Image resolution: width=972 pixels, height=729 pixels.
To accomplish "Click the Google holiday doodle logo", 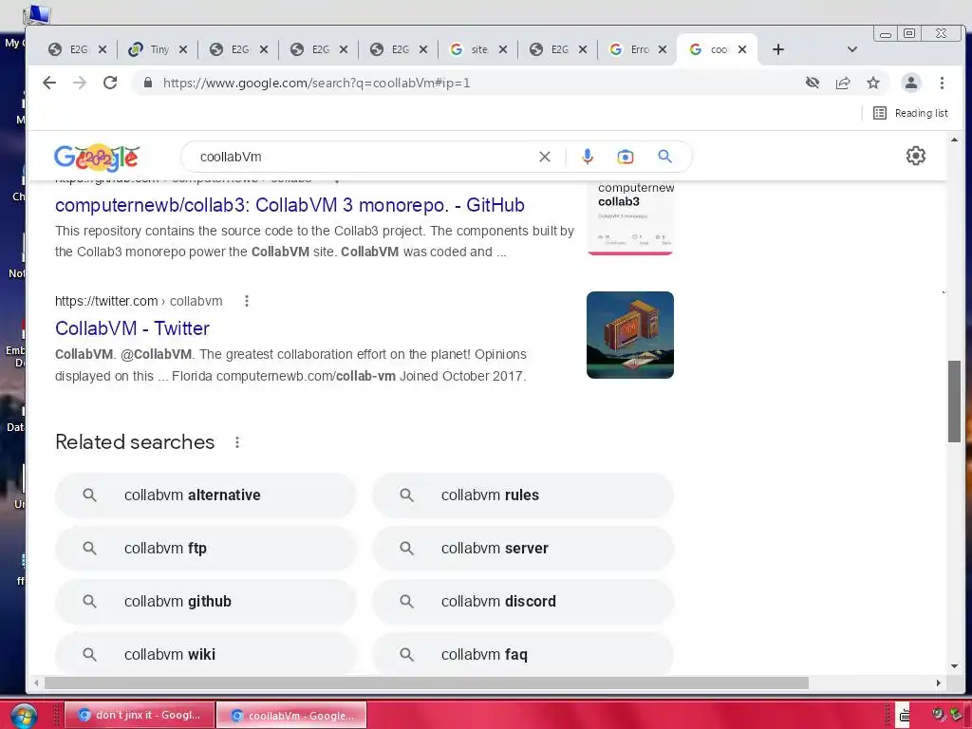I will point(96,158).
